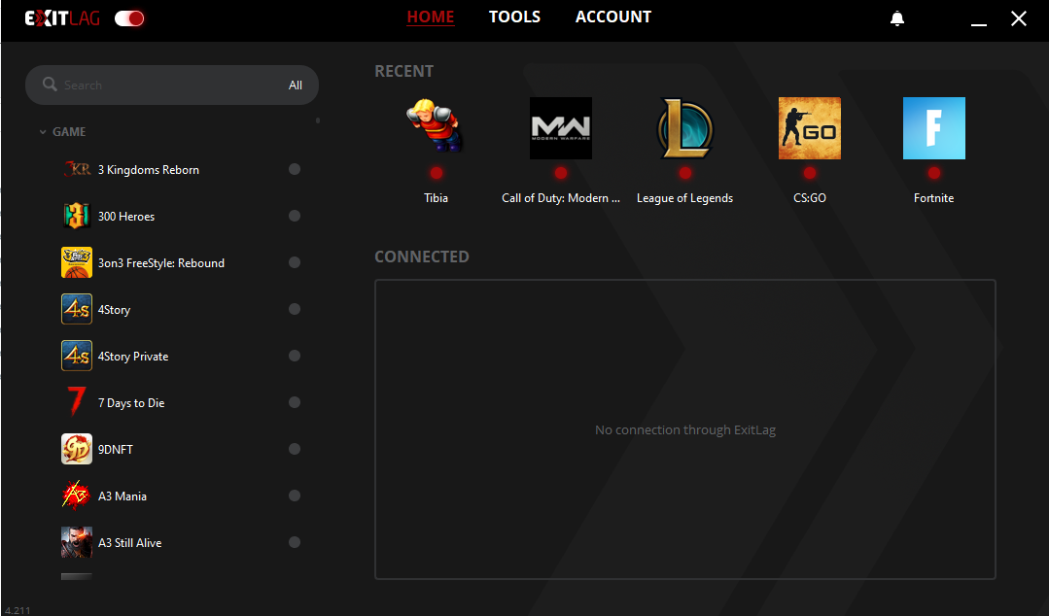Toggle status dot for A3 Still Alive
The width and height of the screenshot is (1049, 616).
point(295,542)
